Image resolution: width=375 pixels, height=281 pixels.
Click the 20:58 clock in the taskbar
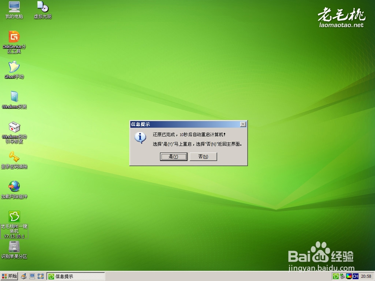[x=366, y=276]
